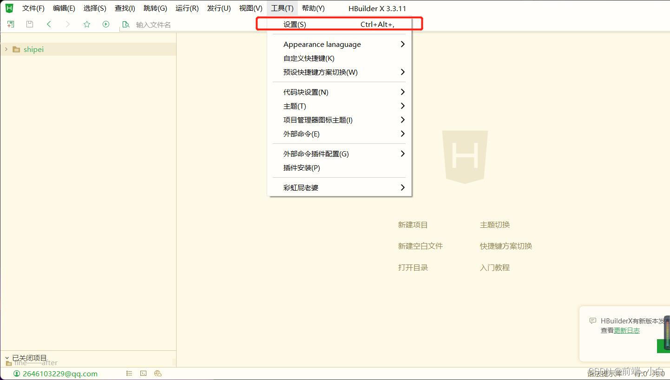Screen dimensions: 670x380
Task: Open the 帮助(Y) menu
Action: tap(313, 8)
